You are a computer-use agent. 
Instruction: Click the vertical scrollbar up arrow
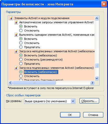coord(97,18)
